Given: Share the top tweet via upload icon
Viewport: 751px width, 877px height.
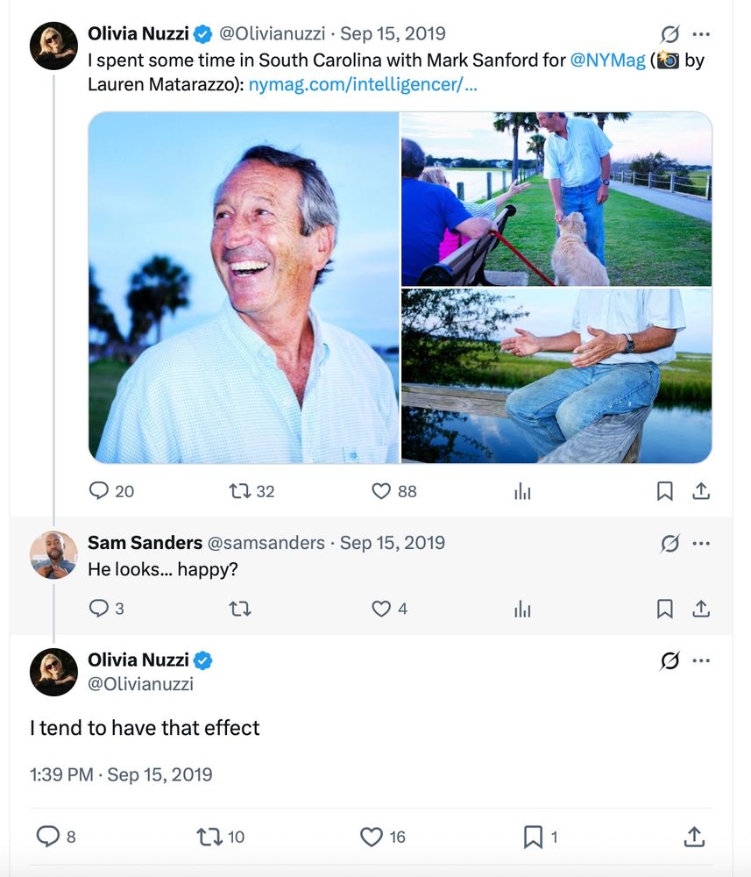Looking at the screenshot, I should [700, 491].
